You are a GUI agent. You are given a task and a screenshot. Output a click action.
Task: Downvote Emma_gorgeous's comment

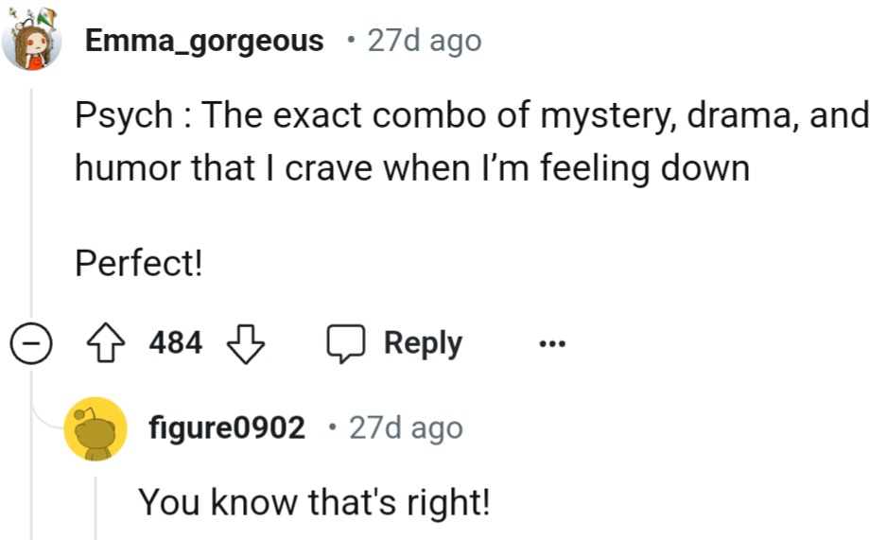click(x=246, y=343)
